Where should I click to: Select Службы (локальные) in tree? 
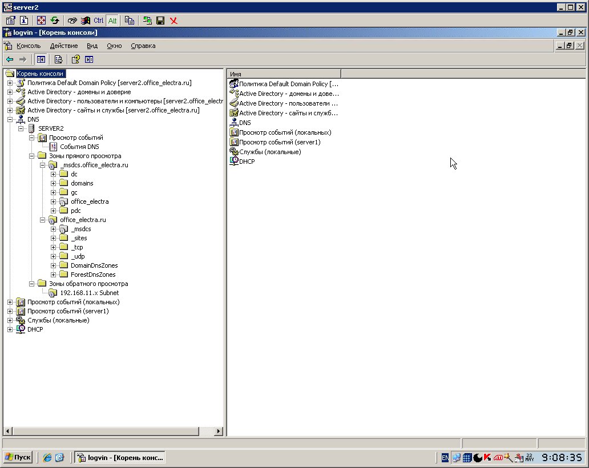[x=58, y=320]
